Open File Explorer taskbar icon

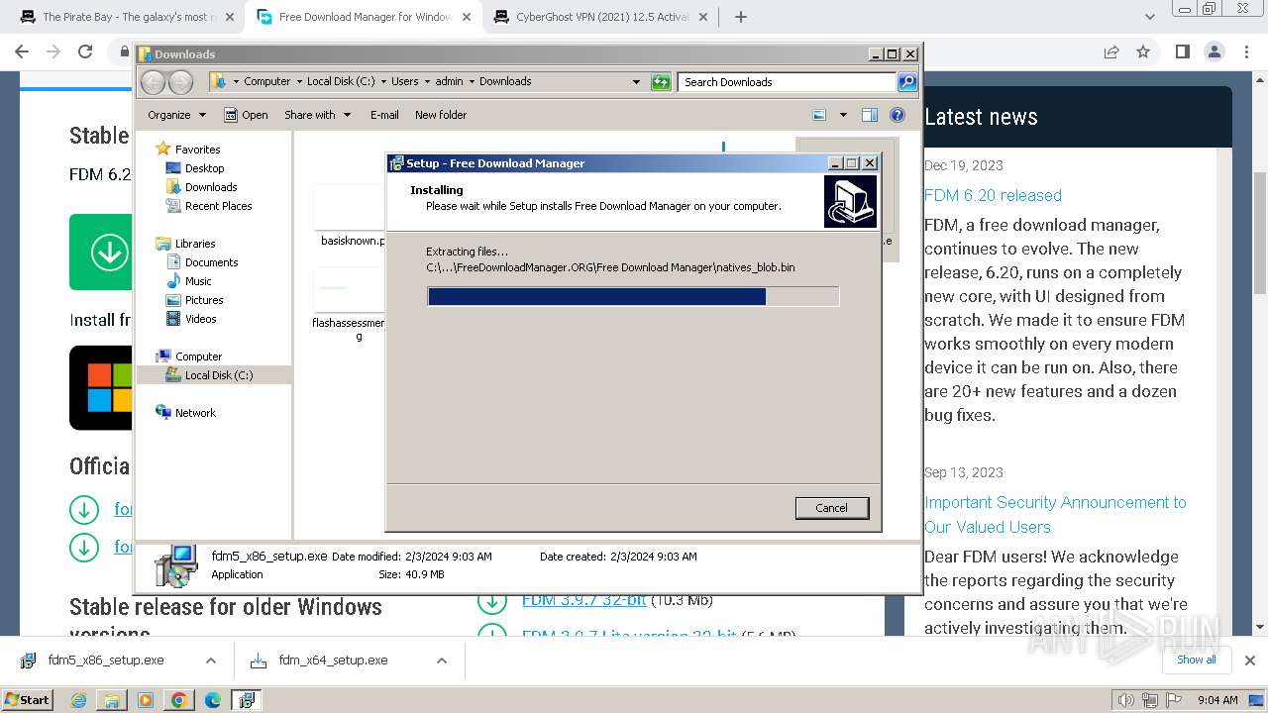[112, 700]
